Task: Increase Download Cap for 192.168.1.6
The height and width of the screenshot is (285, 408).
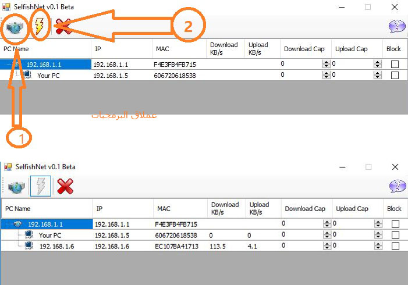Action: (x=327, y=244)
